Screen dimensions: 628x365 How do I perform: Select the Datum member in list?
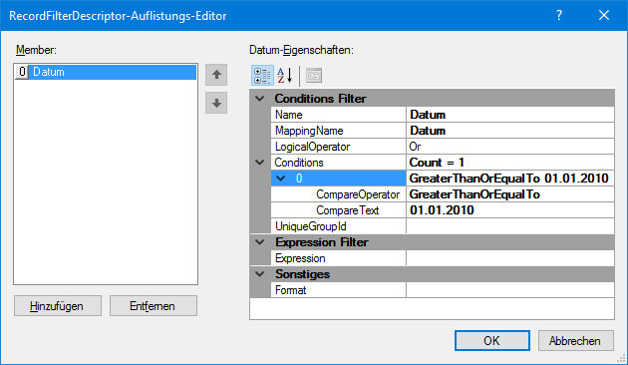[113, 72]
